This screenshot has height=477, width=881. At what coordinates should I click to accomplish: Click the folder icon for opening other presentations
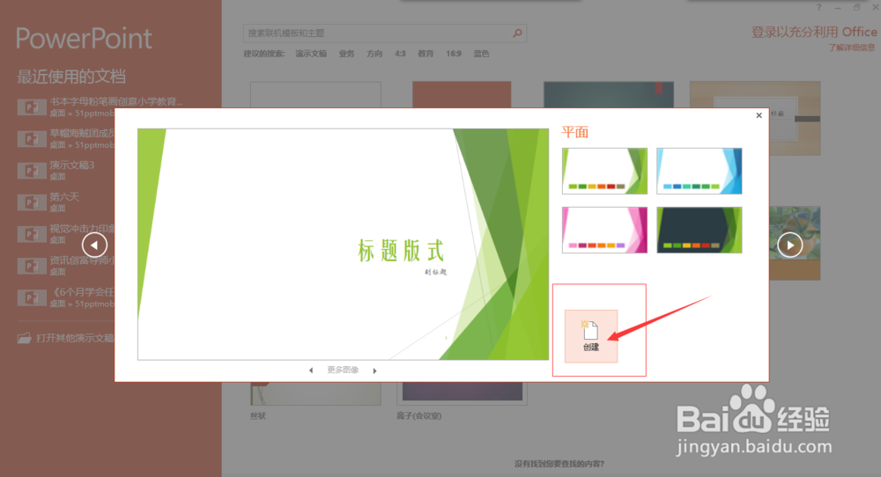coord(24,339)
